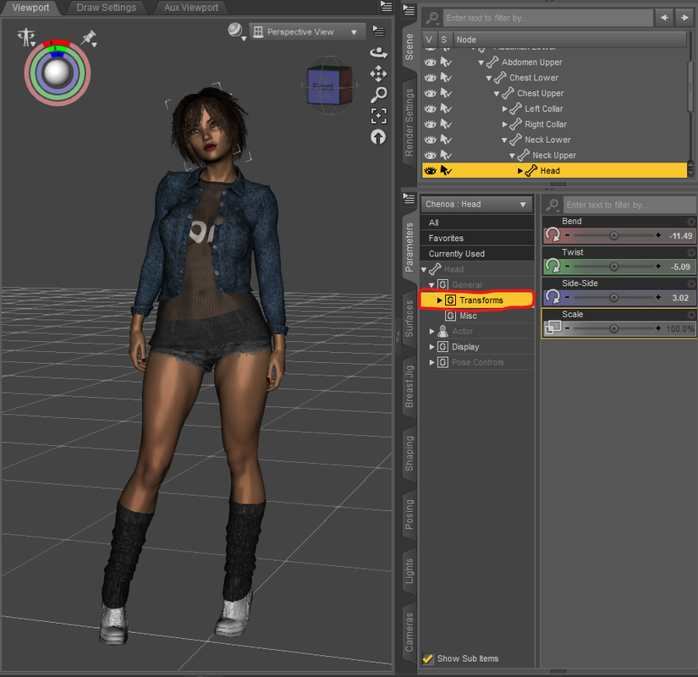Open the Chenoa : Head node dropdown
This screenshot has width=698, height=677.
[x=476, y=205]
